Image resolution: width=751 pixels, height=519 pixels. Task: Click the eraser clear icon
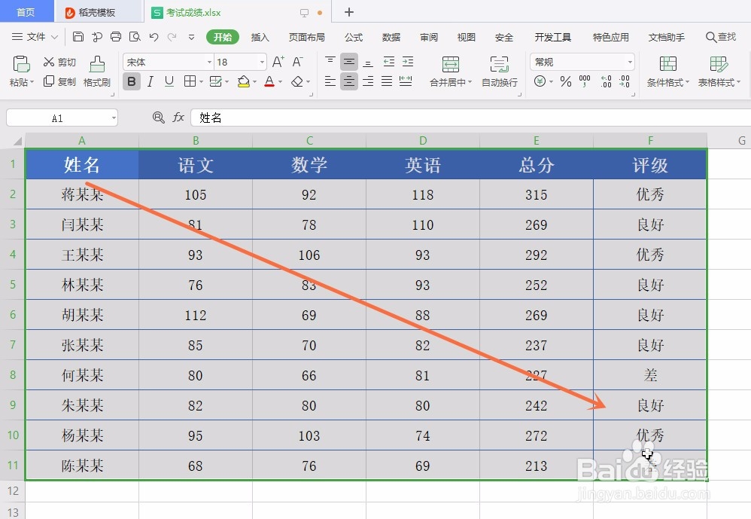(297, 81)
